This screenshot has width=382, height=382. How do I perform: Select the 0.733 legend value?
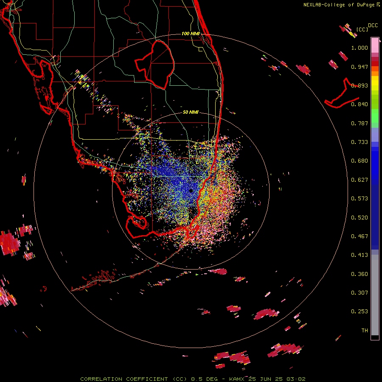(x=360, y=142)
